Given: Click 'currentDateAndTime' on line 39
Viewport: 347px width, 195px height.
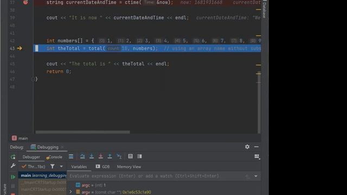Looking at the screenshot, I should pyautogui.click(x=139, y=18).
